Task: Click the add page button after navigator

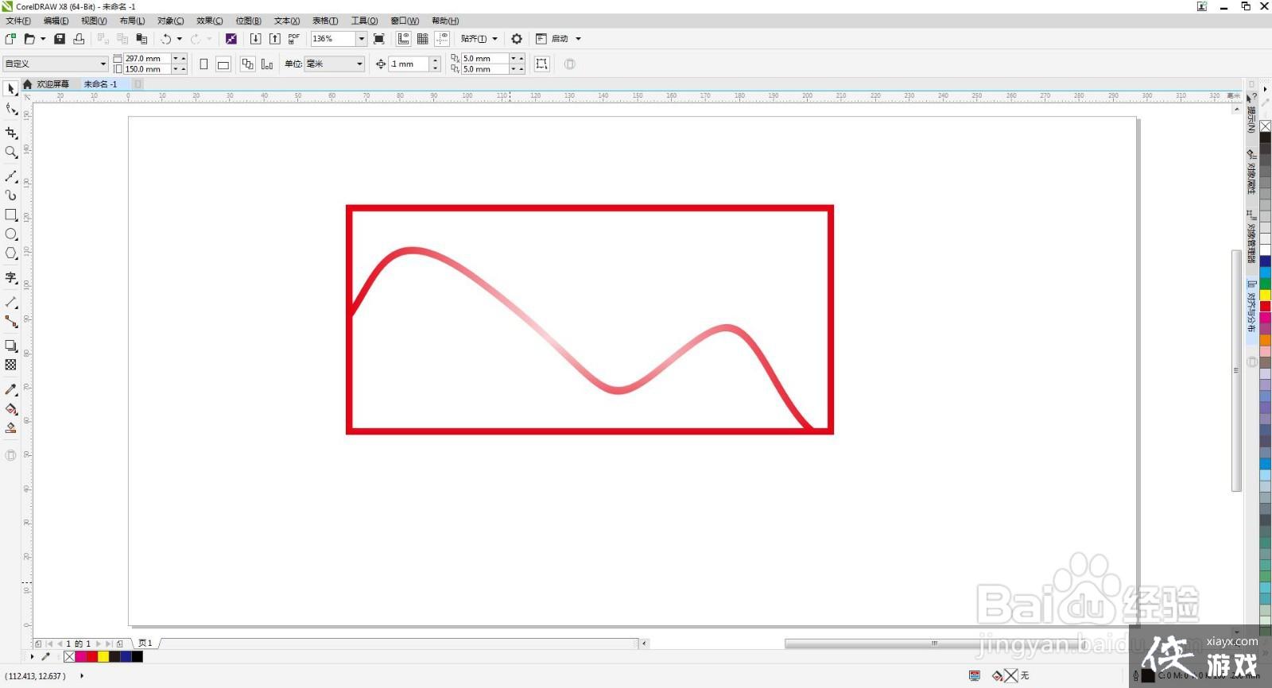Action: [119, 644]
